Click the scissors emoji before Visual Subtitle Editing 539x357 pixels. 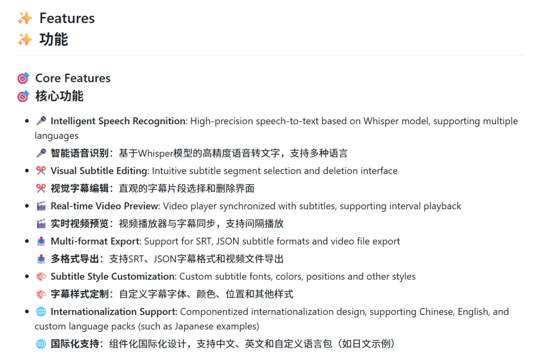(x=41, y=171)
